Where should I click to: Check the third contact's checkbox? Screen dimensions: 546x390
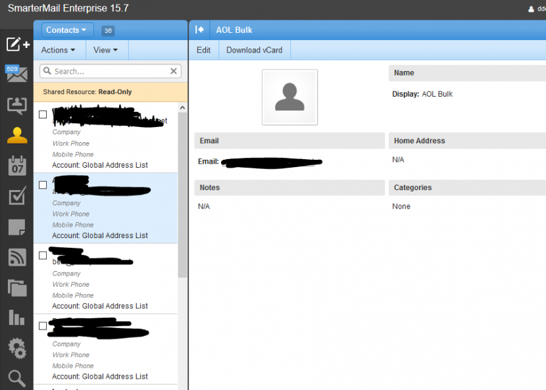pyautogui.click(x=43, y=255)
